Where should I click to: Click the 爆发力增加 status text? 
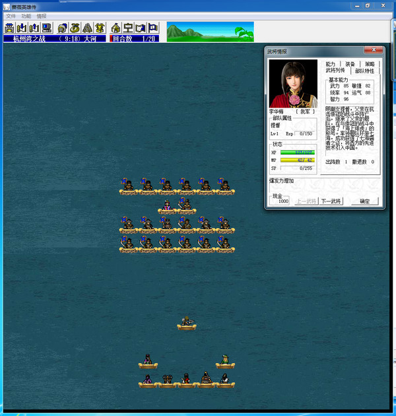pyautogui.click(x=282, y=181)
